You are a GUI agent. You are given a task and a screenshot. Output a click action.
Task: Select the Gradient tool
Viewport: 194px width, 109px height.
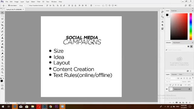pyautogui.click(x=2, y=47)
